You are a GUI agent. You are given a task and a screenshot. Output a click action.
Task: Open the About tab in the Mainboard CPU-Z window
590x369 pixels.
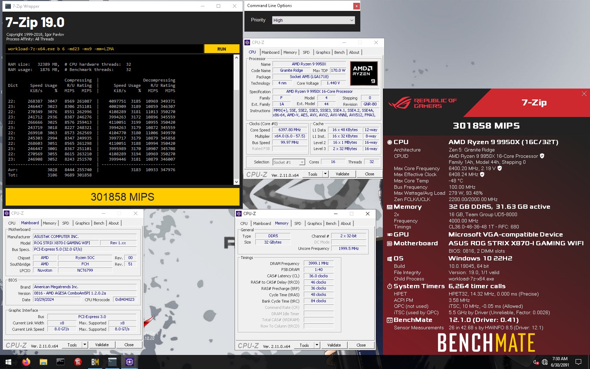(x=113, y=223)
